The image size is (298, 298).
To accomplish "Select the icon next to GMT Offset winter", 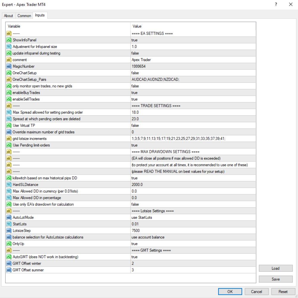I will coord(9,263).
